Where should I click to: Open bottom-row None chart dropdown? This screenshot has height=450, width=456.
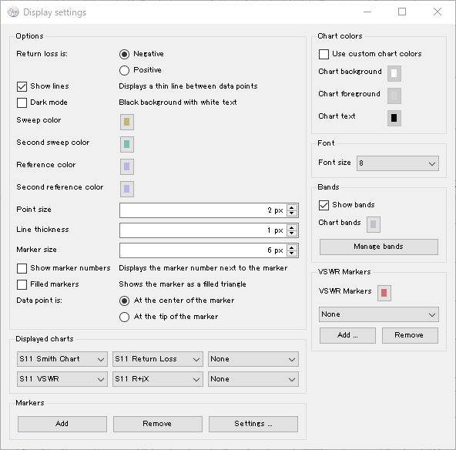coord(253,379)
